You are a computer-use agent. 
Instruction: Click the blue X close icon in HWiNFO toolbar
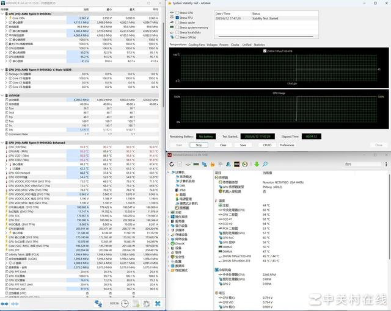coord(158,303)
